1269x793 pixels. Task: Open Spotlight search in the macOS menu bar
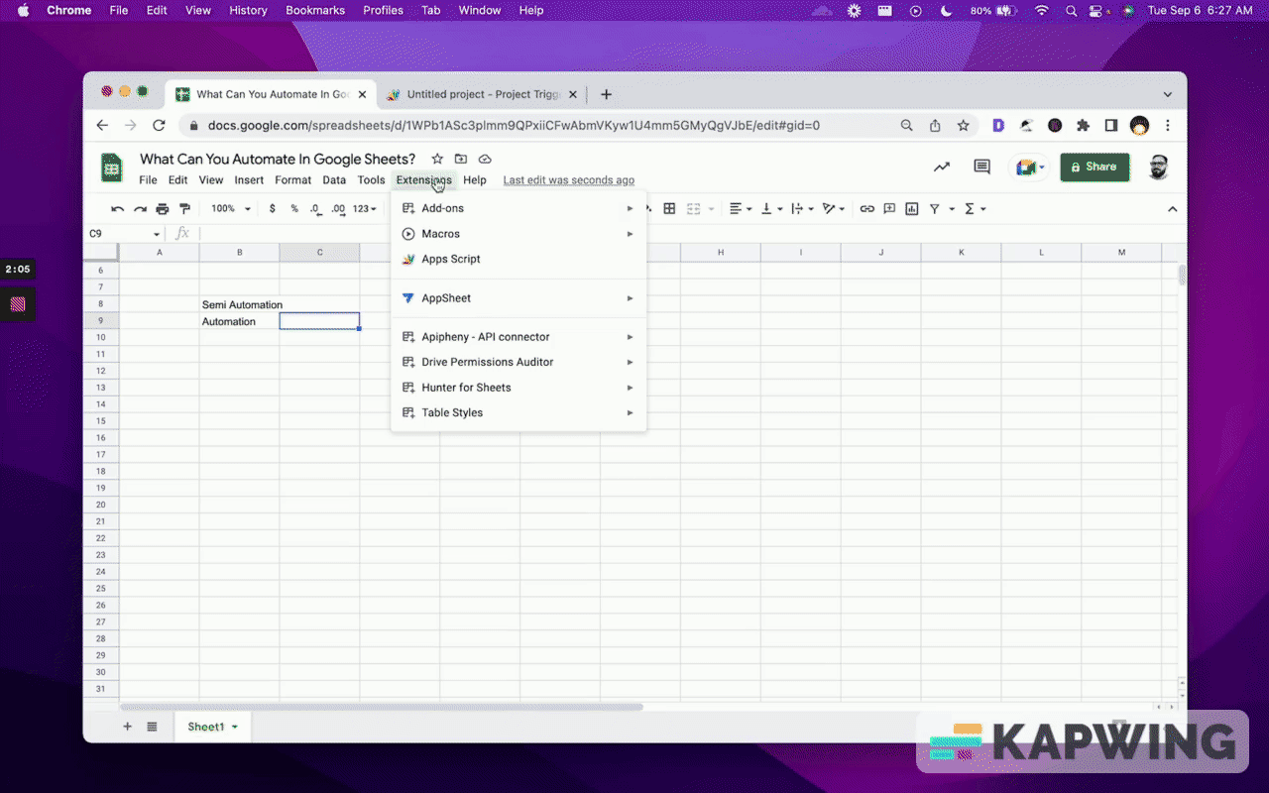point(1071,10)
